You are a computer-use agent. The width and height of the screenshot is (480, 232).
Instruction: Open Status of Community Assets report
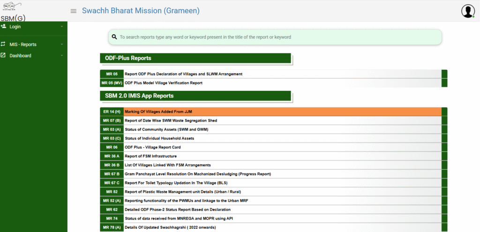coord(166,129)
